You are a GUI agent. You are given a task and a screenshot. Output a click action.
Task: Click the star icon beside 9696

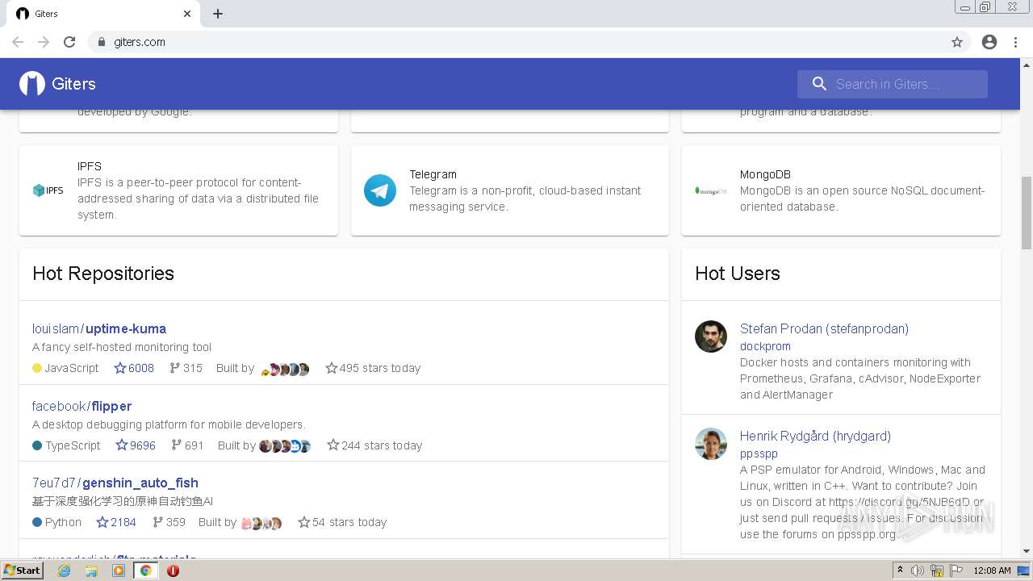[122, 445]
